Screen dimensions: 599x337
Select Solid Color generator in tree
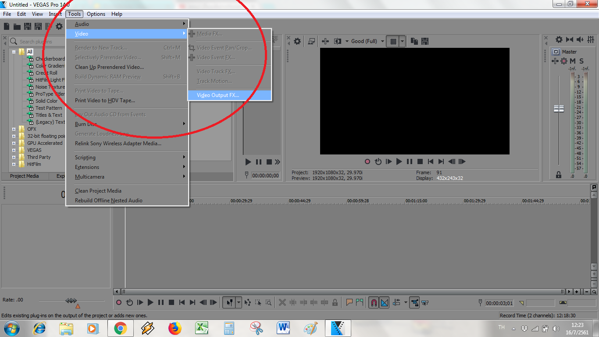pos(46,101)
